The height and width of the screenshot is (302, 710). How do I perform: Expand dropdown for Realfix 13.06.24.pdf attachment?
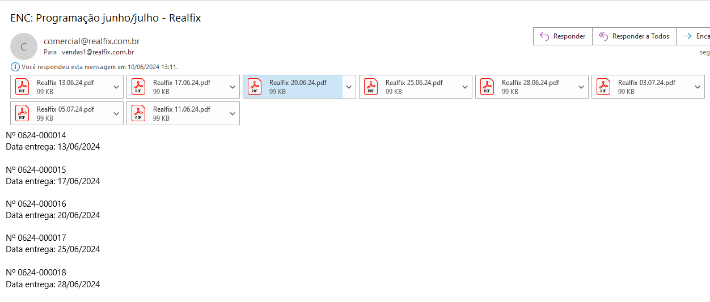[116, 87]
